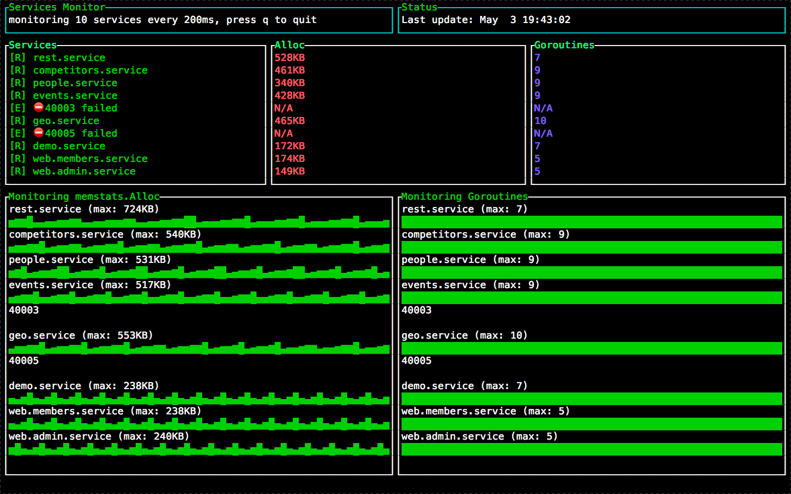Image resolution: width=791 pixels, height=494 pixels.
Task: Click rest.service (max: 724KB) label
Action: point(84,209)
